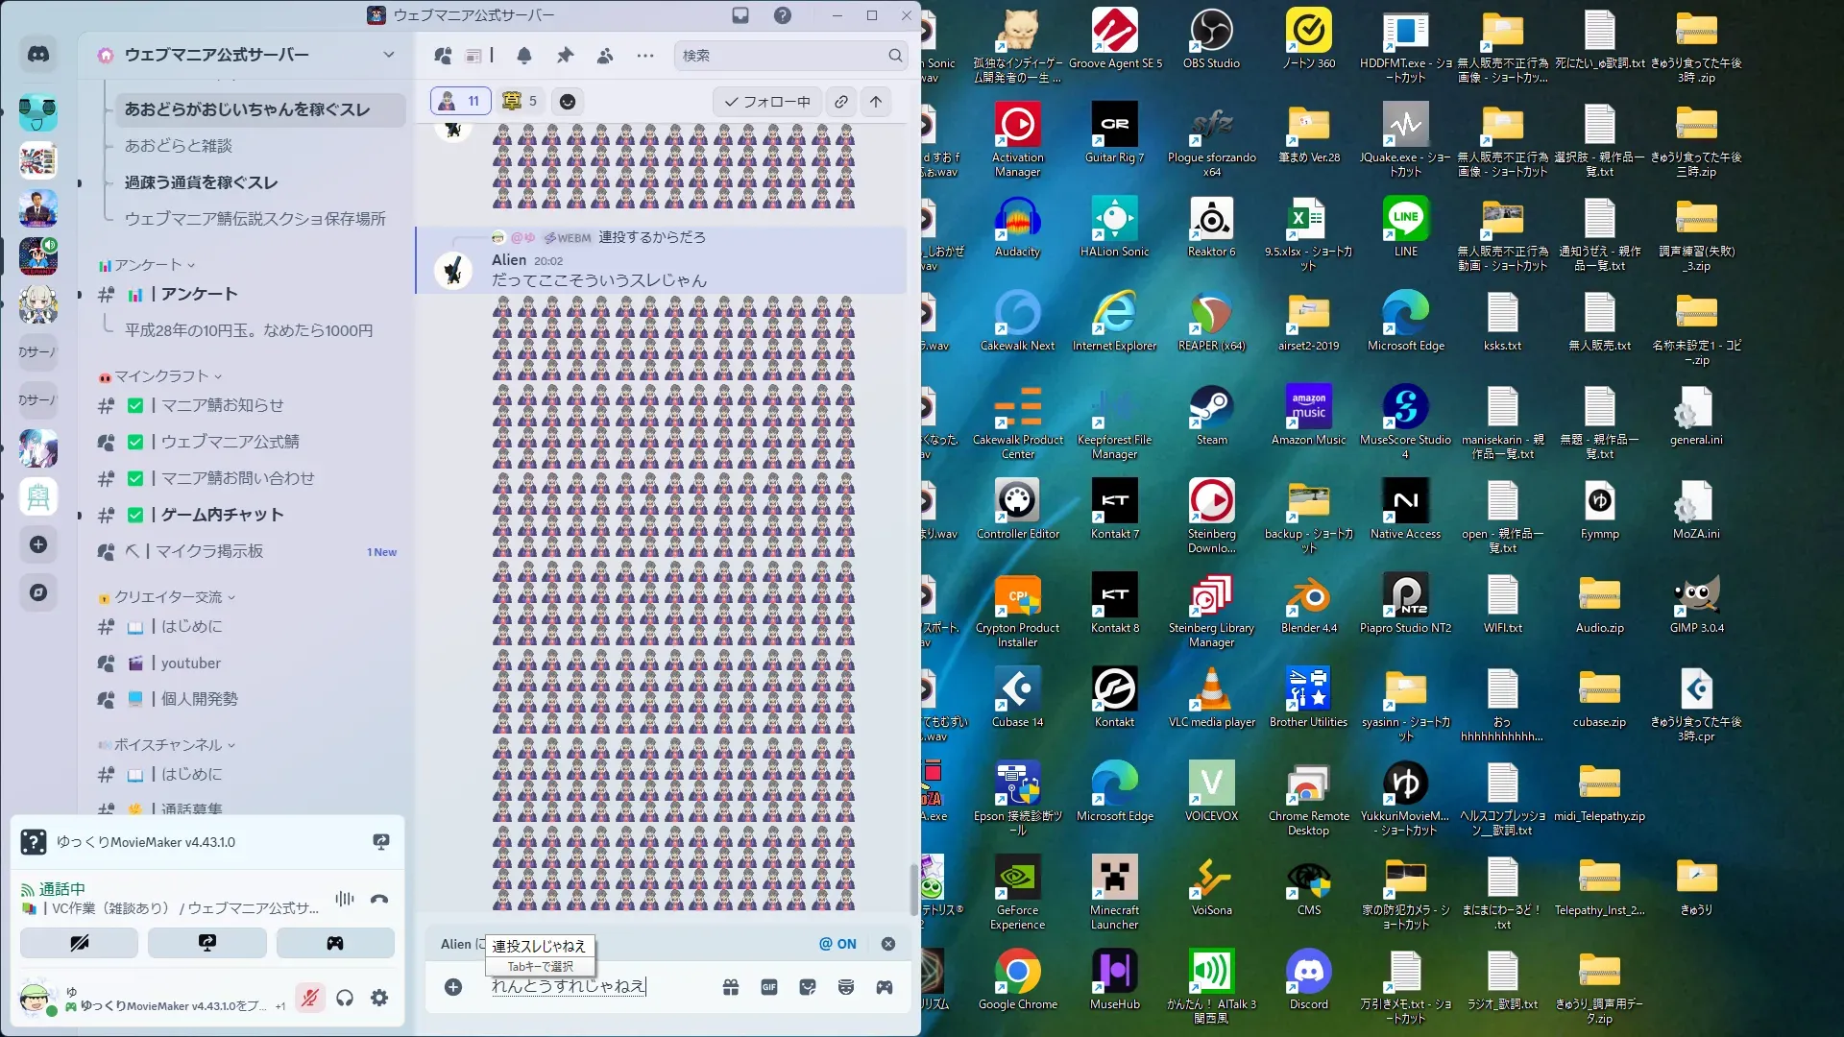The height and width of the screenshot is (1037, 1844).
Task: Send a gift from chat bar
Action: (x=731, y=987)
